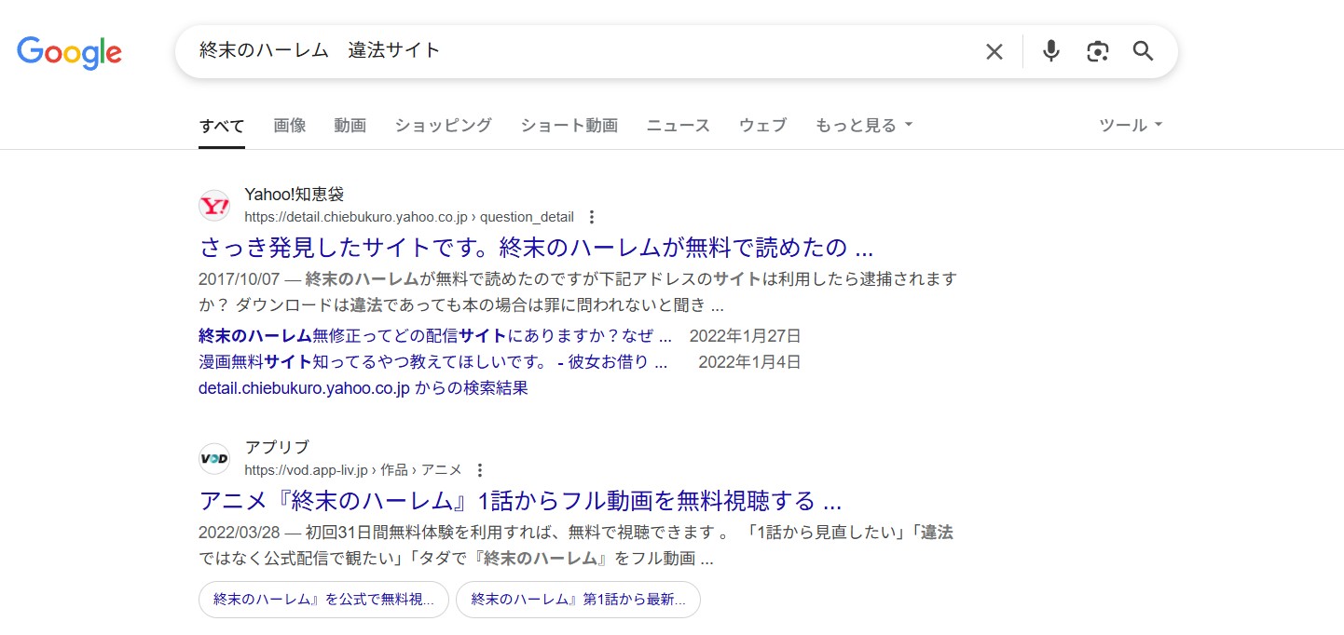
Task: Click the アプリブ VOD favicon
Action: coord(213,458)
